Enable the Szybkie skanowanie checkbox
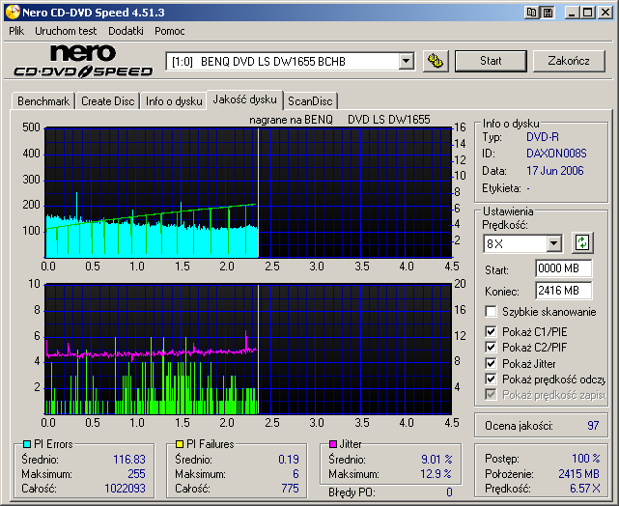 pos(491,311)
